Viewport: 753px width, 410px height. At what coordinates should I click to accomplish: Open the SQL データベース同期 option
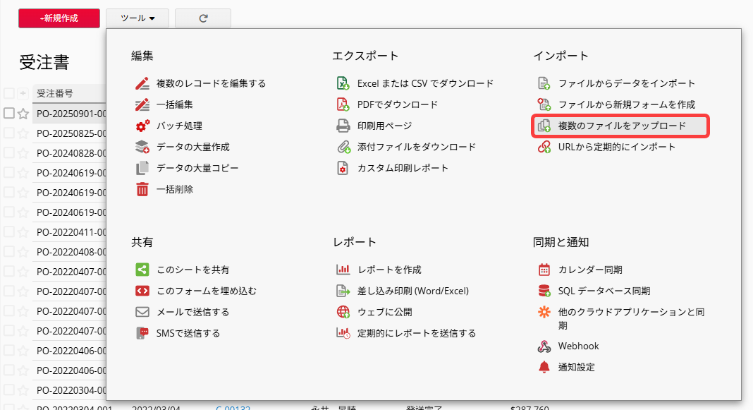[604, 291]
